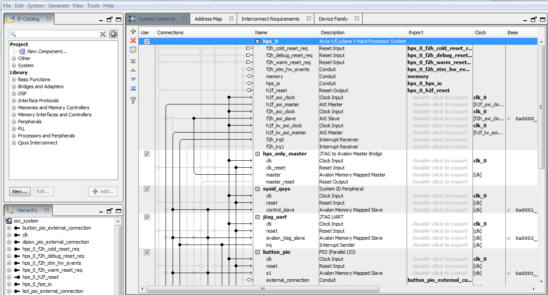Image resolution: width=548 pixels, height=295 pixels.
Task: Click the IP Catalog settings gear icon
Action: coord(113,34)
